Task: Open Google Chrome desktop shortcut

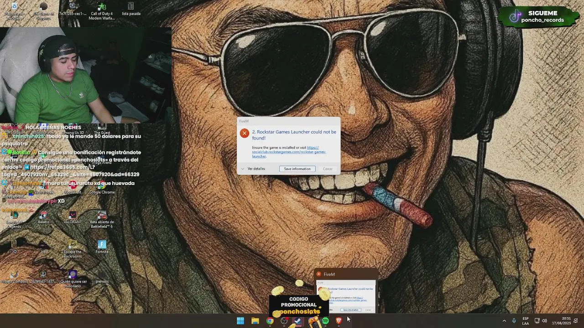Action: (102, 188)
